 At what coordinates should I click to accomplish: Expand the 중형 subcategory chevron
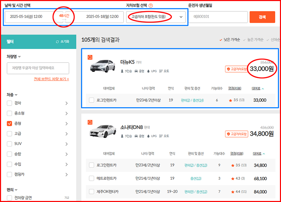tap(67, 124)
